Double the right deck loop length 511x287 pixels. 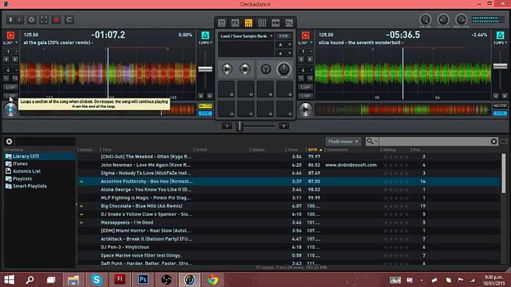point(310,78)
